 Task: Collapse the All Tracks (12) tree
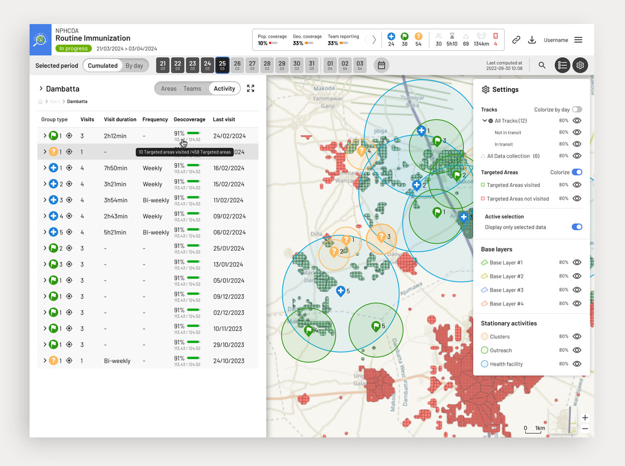click(x=485, y=121)
